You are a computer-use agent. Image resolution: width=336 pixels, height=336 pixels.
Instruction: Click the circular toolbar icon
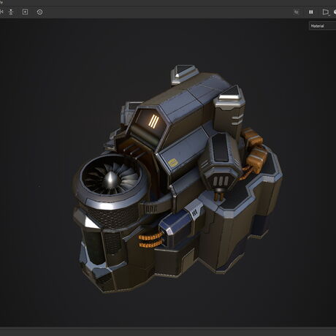[39, 12]
